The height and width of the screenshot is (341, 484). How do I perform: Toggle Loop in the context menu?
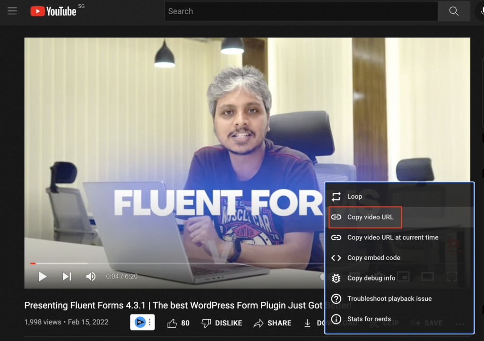click(399, 196)
